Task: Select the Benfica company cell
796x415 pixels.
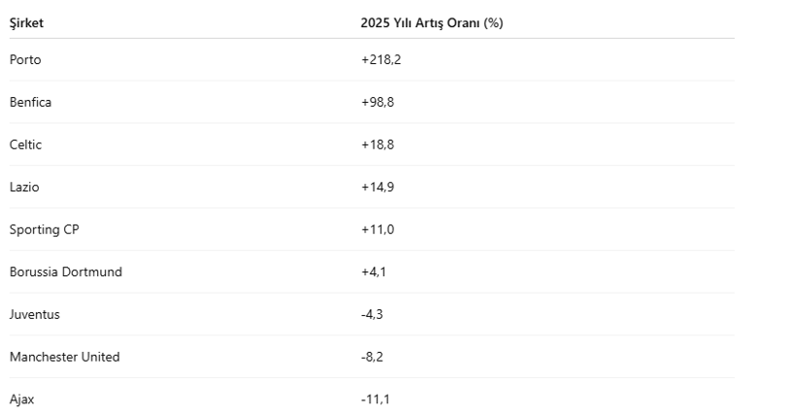Action: pyautogui.click(x=30, y=102)
